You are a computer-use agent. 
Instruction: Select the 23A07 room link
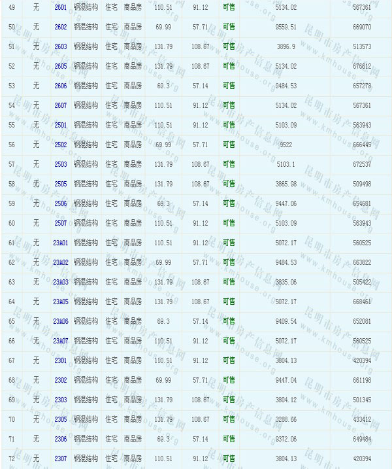(x=61, y=341)
